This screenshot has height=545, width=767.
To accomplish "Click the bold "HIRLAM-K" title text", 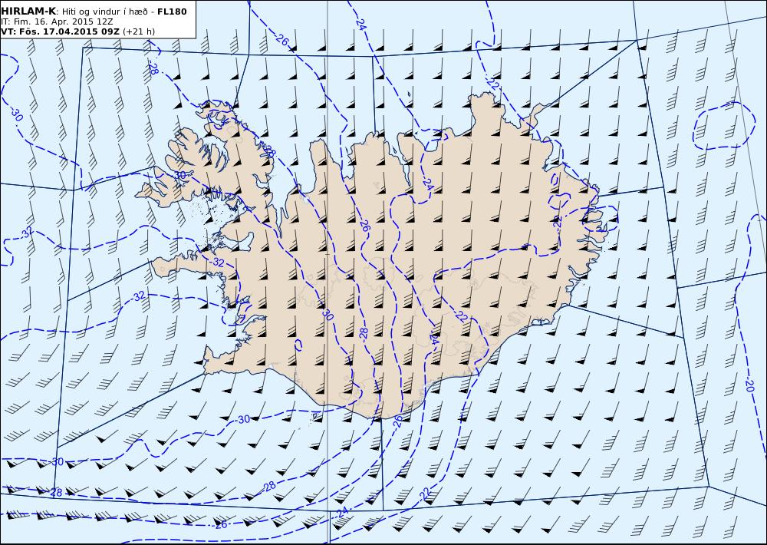I will tap(28, 12).
